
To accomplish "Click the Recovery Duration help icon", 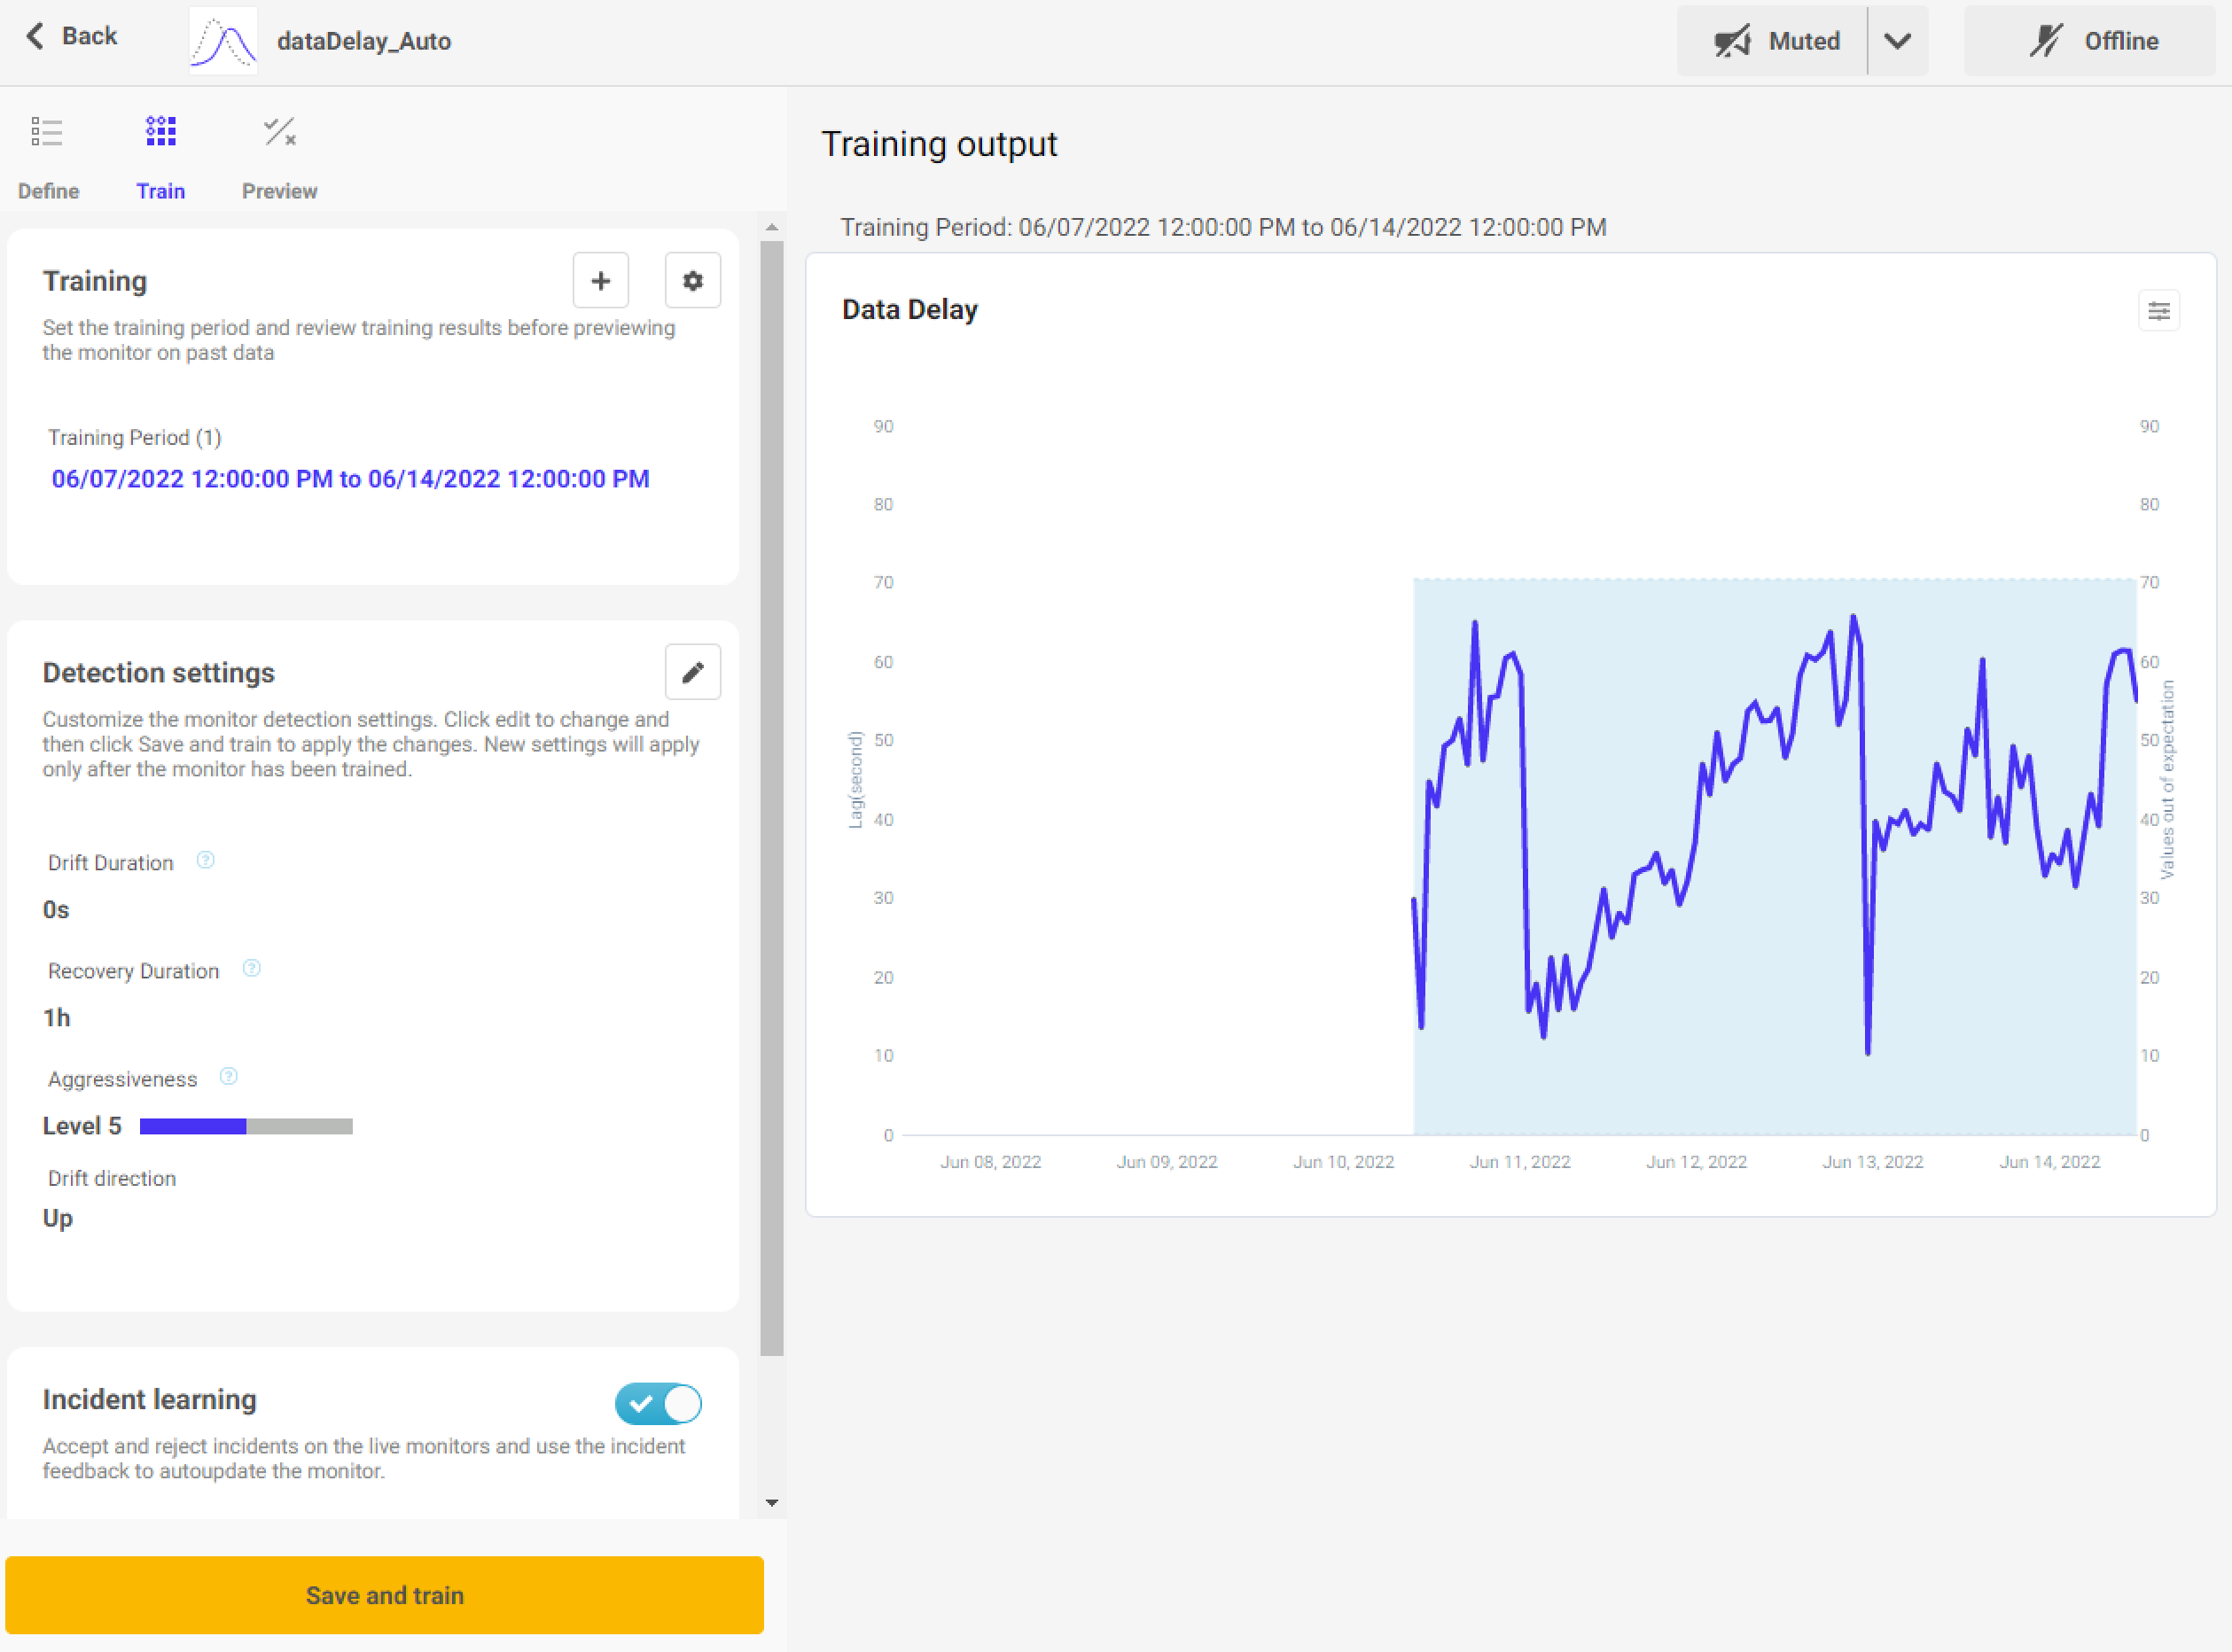I will [x=252, y=969].
